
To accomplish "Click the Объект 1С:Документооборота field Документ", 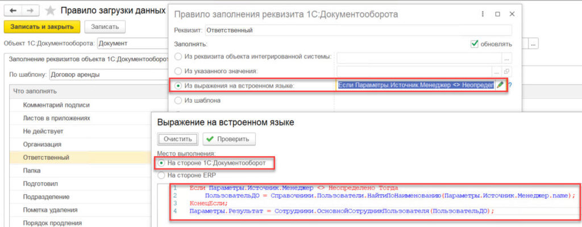I will pos(132,44).
